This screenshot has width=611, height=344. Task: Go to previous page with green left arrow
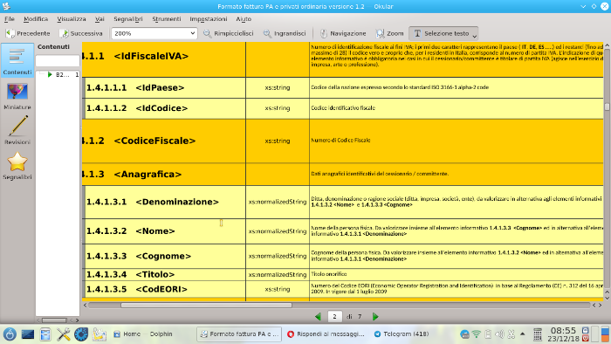[319, 317]
